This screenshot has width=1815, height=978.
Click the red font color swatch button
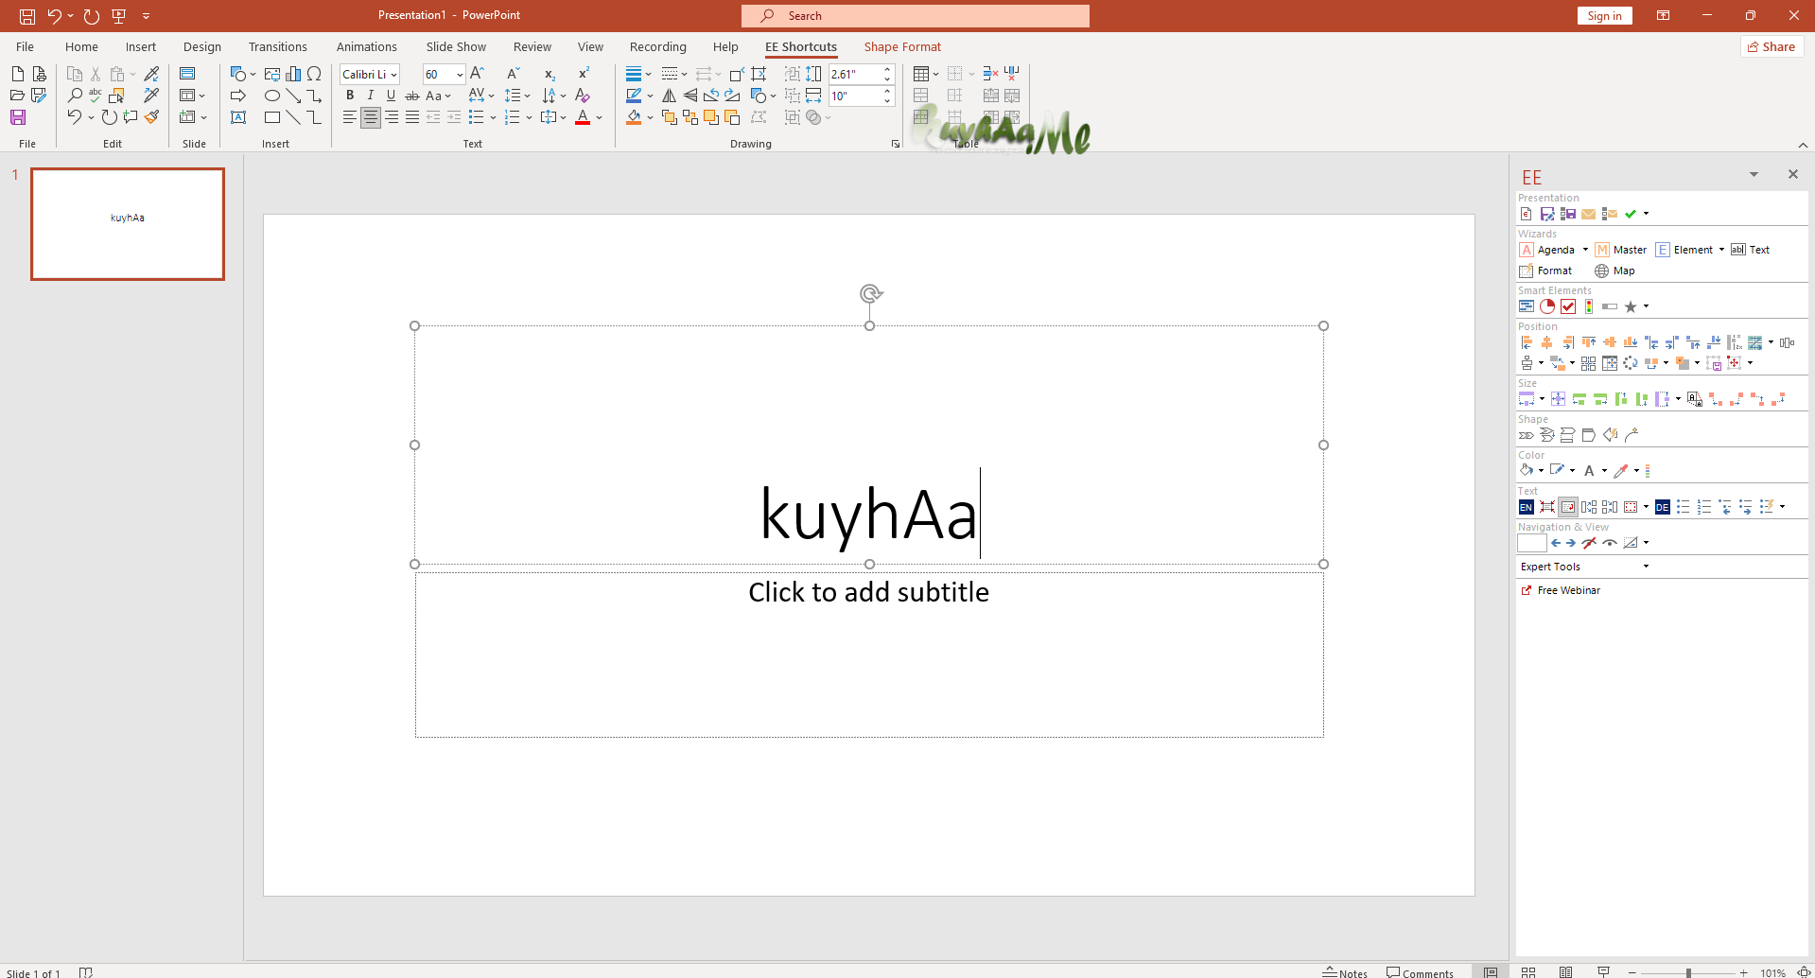583,118
